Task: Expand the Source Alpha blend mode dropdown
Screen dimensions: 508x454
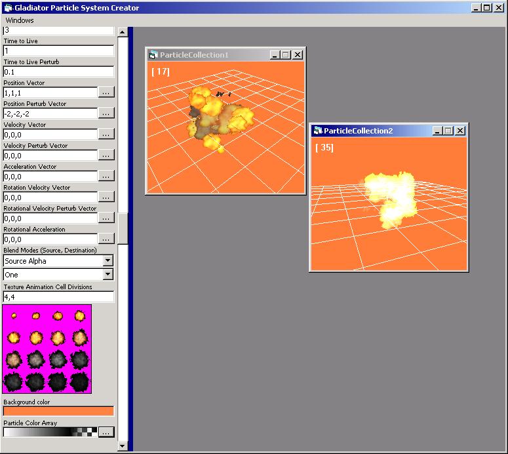Action: tap(108, 260)
